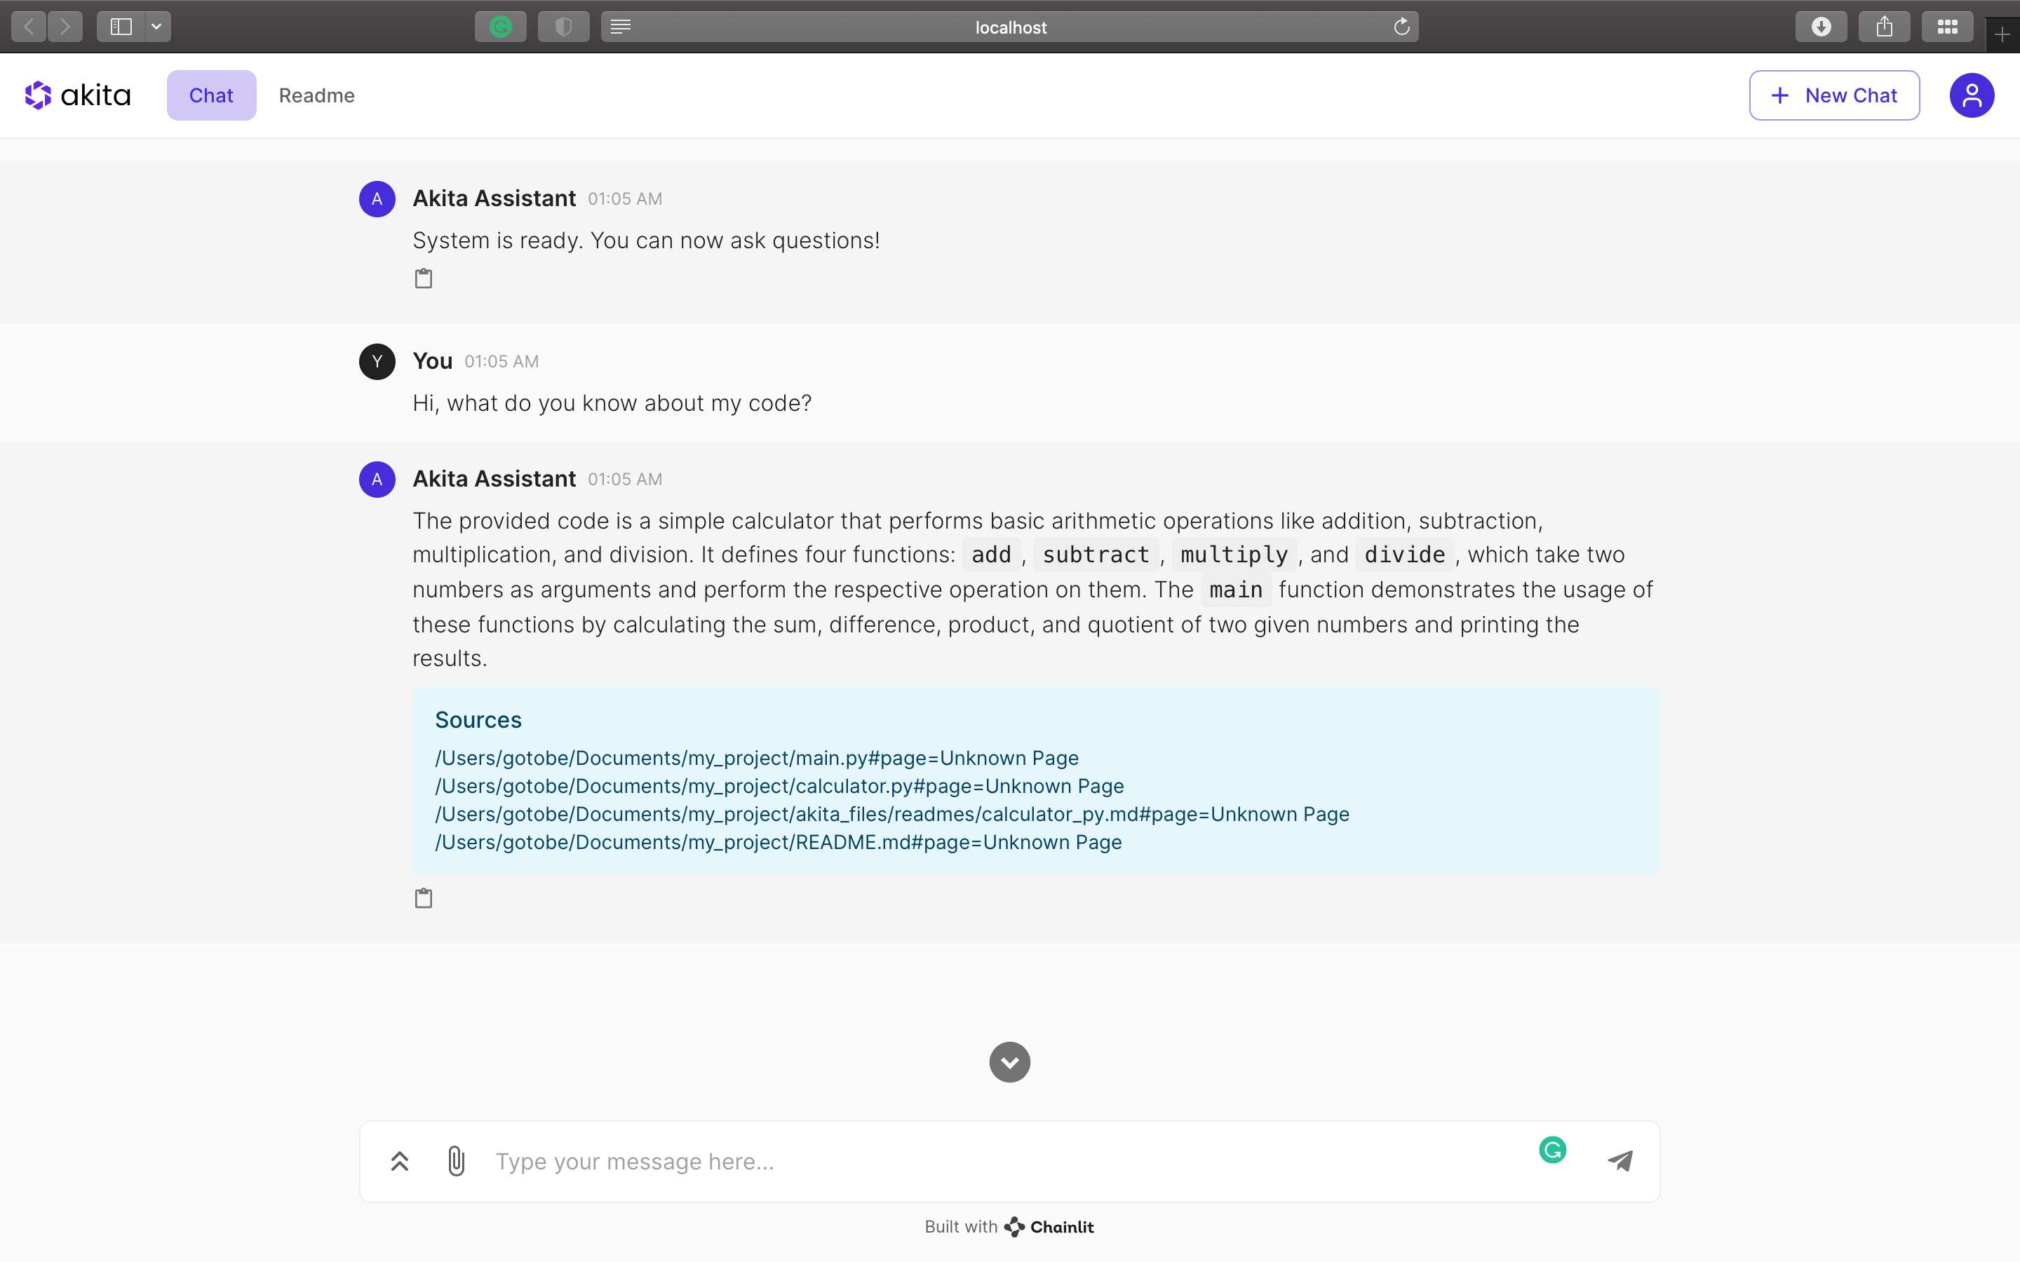Click the Safari share icon

coord(1884,27)
